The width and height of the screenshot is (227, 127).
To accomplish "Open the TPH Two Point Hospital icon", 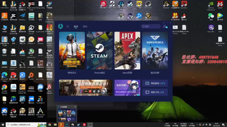I will point(31,17).
